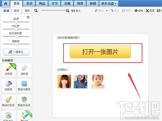
Task: Click the 清晰度 sharpness slider handle
Action: tap(16, 44)
